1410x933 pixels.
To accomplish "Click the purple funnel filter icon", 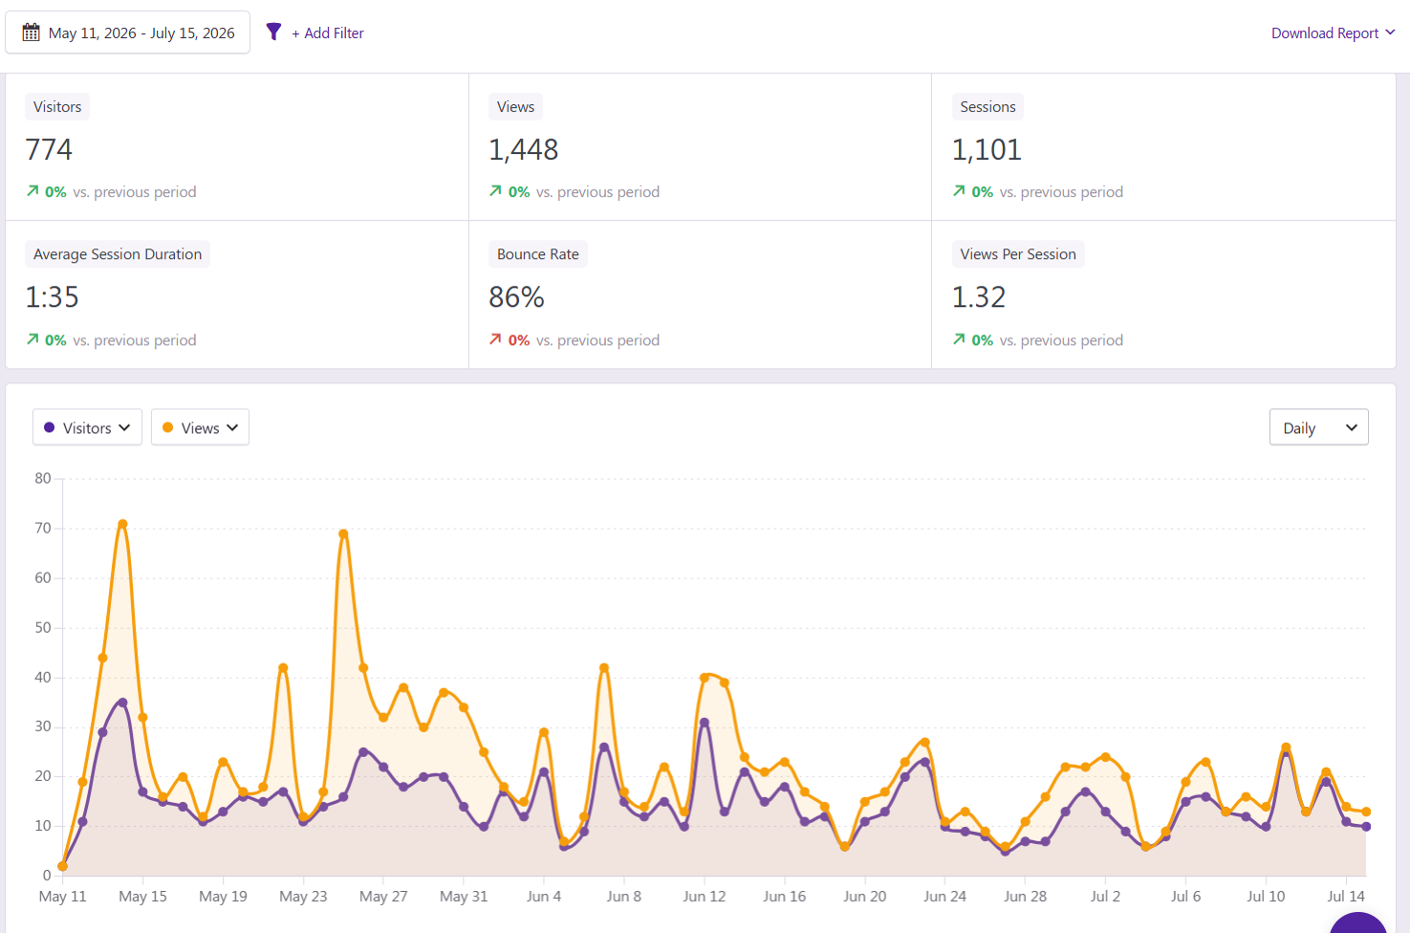I will pos(273,32).
